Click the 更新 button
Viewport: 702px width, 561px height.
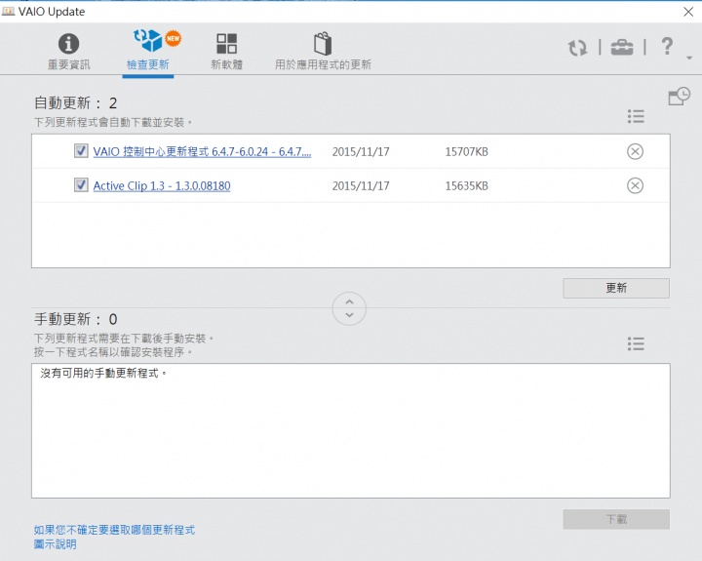pyautogui.click(x=616, y=288)
